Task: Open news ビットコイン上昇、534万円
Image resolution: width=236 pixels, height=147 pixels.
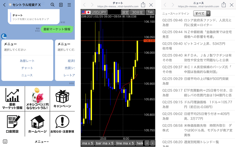Action: click(x=199, y=46)
